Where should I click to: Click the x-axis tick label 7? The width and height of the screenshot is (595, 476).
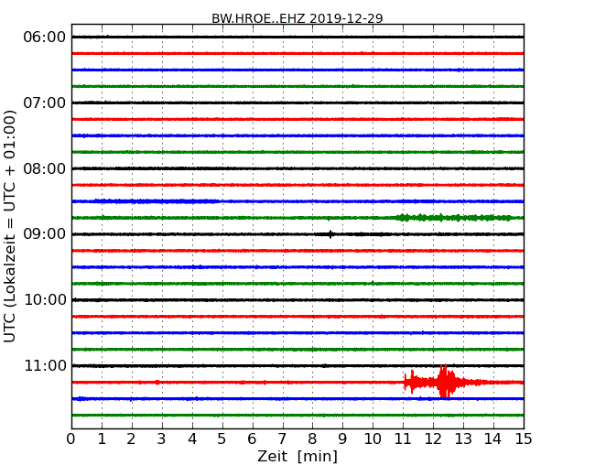[282, 438]
